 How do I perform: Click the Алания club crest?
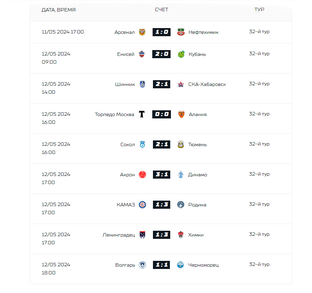pyautogui.click(x=181, y=114)
